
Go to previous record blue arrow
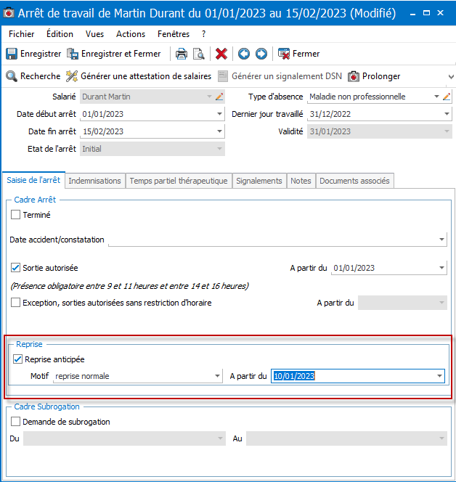click(x=244, y=54)
